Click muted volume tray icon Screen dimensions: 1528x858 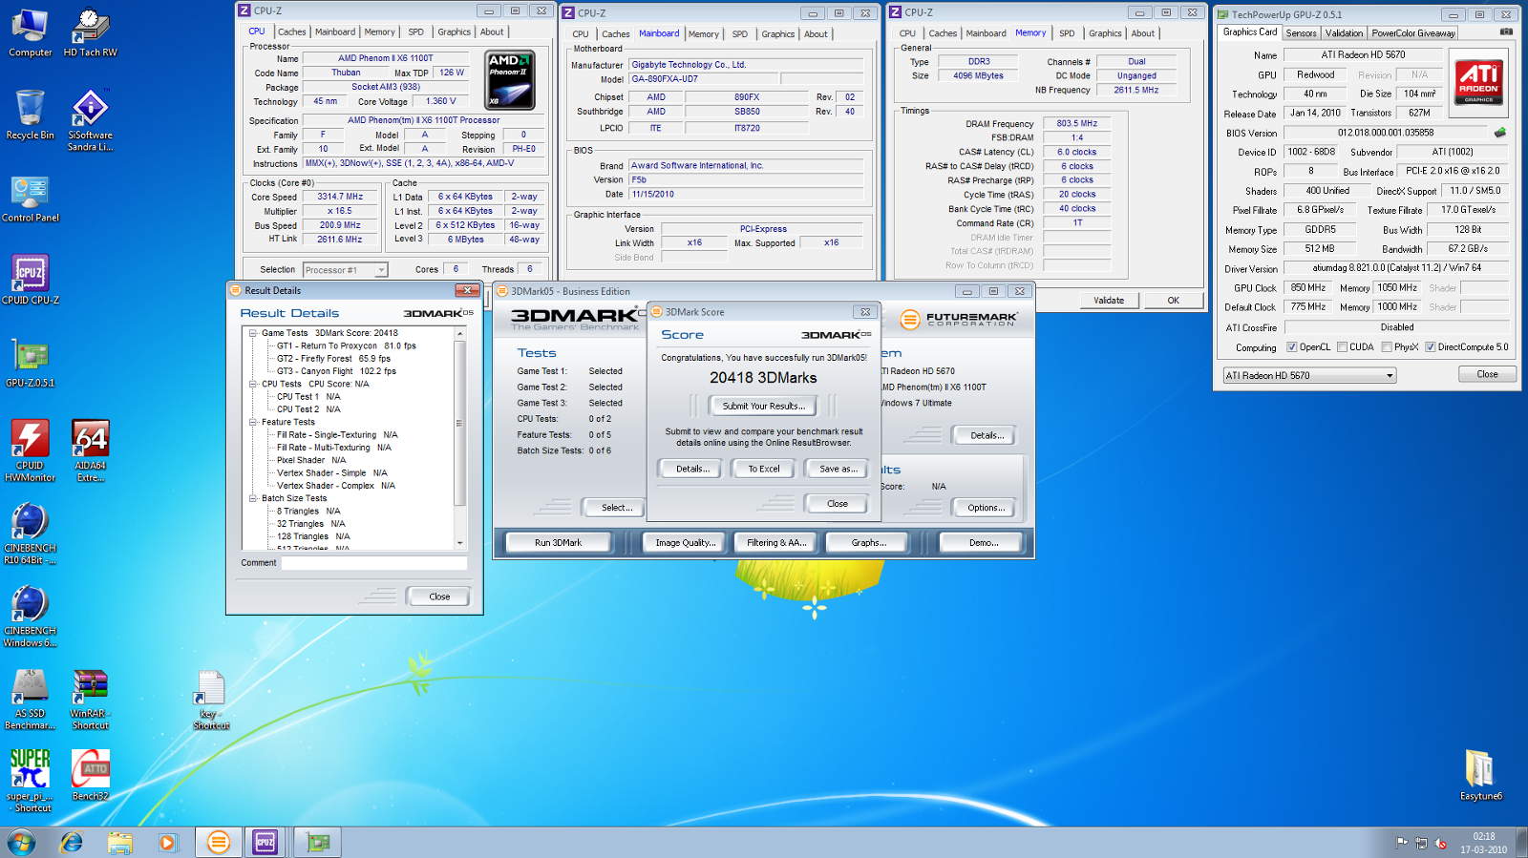(x=1441, y=843)
